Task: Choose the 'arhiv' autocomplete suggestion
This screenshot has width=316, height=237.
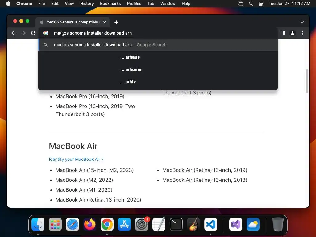Action: (158, 81)
